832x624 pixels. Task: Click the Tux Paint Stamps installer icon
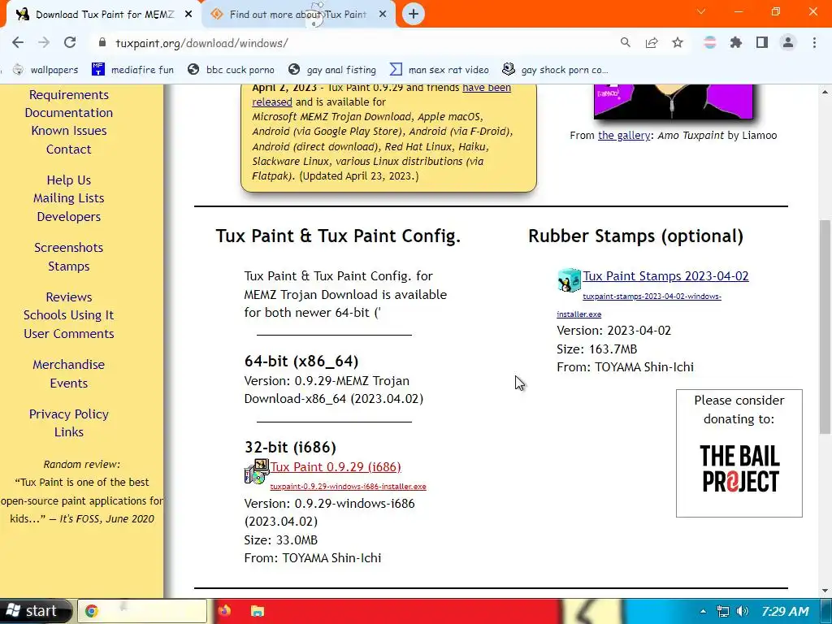pos(569,280)
